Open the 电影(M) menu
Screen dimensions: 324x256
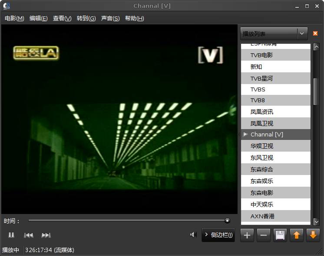pos(14,18)
